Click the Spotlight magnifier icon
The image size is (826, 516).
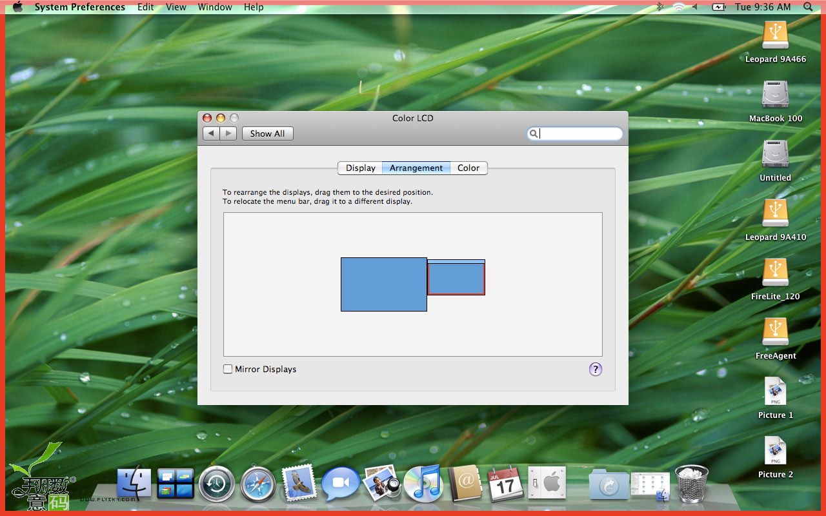pyautogui.click(x=808, y=7)
